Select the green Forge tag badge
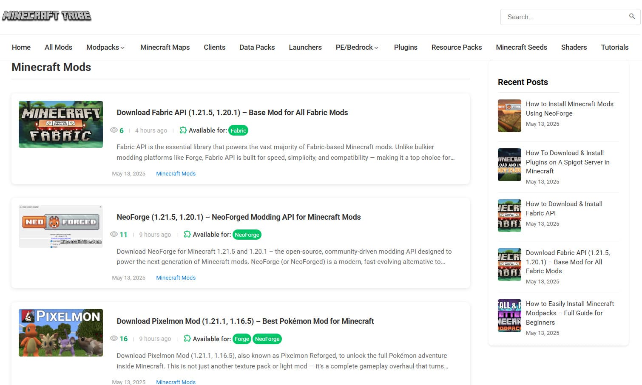Image resolution: width=642 pixels, height=385 pixels. (242, 339)
